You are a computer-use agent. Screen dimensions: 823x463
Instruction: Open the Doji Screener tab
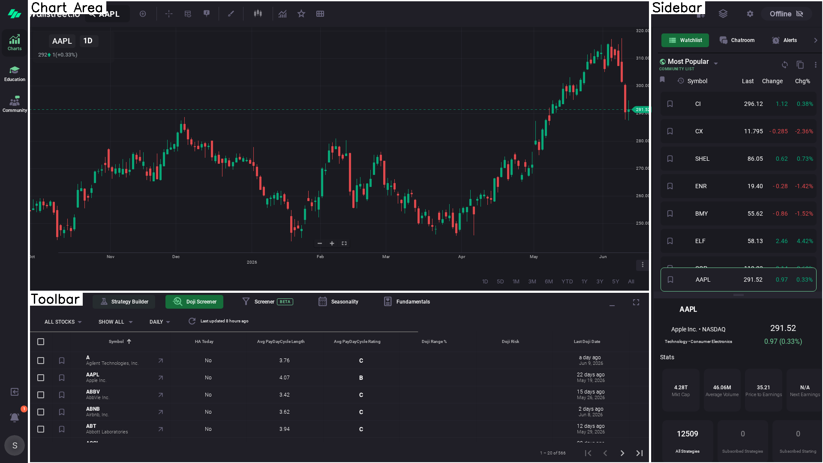pyautogui.click(x=195, y=302)
